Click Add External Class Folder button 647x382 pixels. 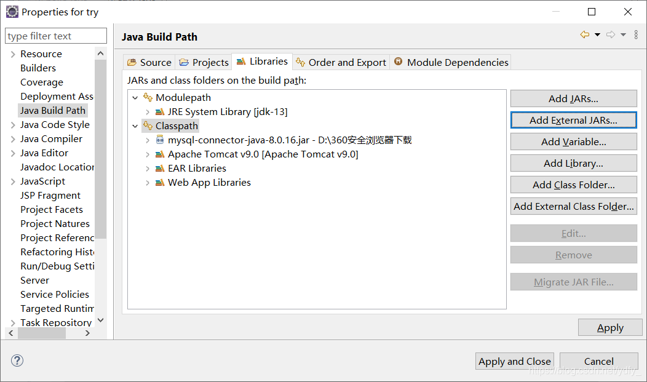pos(574,206)
